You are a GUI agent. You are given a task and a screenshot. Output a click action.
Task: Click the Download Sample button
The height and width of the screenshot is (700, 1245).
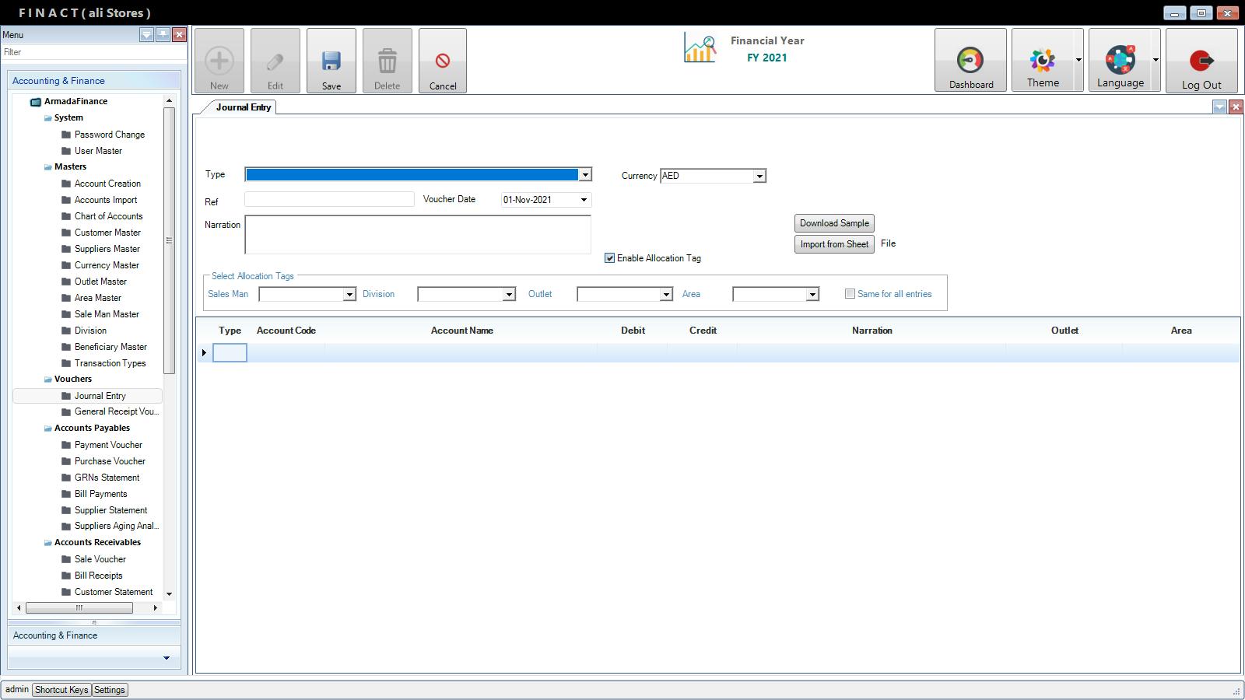click(x=834, y=223)
